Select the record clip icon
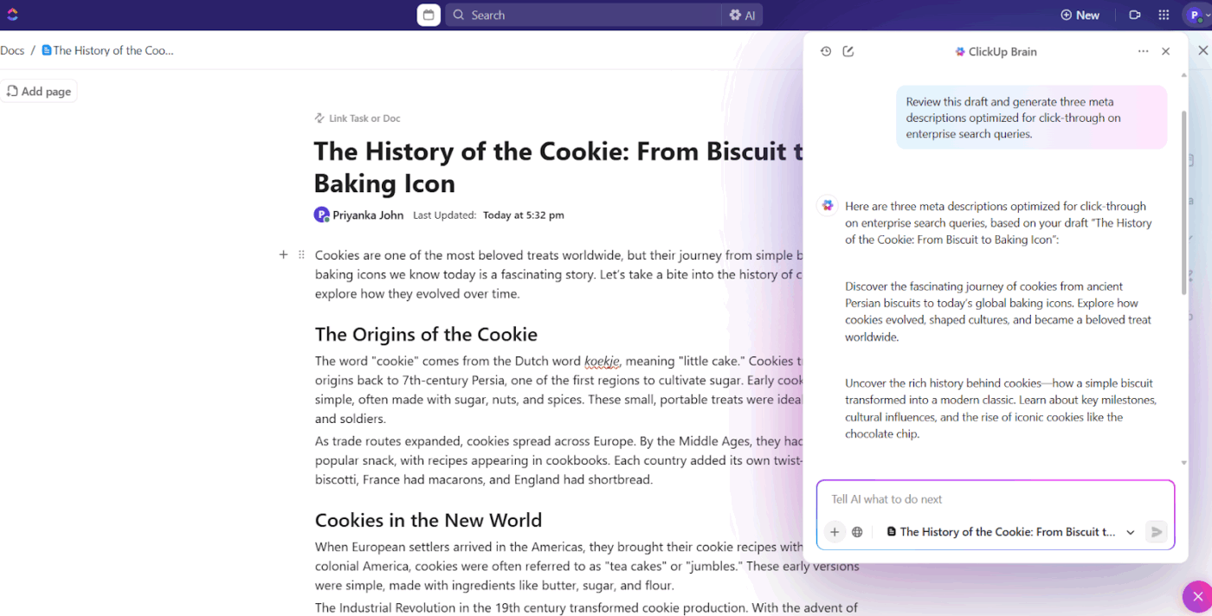The width and height of the screenshot is (1212, 616). (x=1134, y=15)
